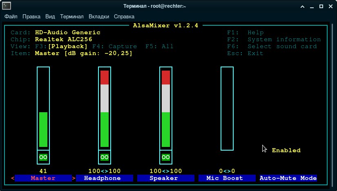Open the Терминал menu
Screen dimensions: 337x191
[72, 17]
